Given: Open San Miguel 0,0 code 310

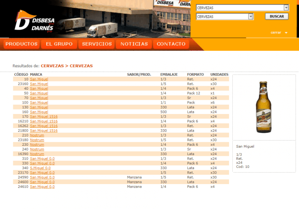Looking at the screenshot, I should [x=42, y=159].
